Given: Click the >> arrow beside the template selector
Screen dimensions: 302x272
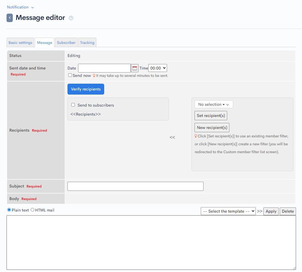Looking at the screenshot, I should point(260,211).
